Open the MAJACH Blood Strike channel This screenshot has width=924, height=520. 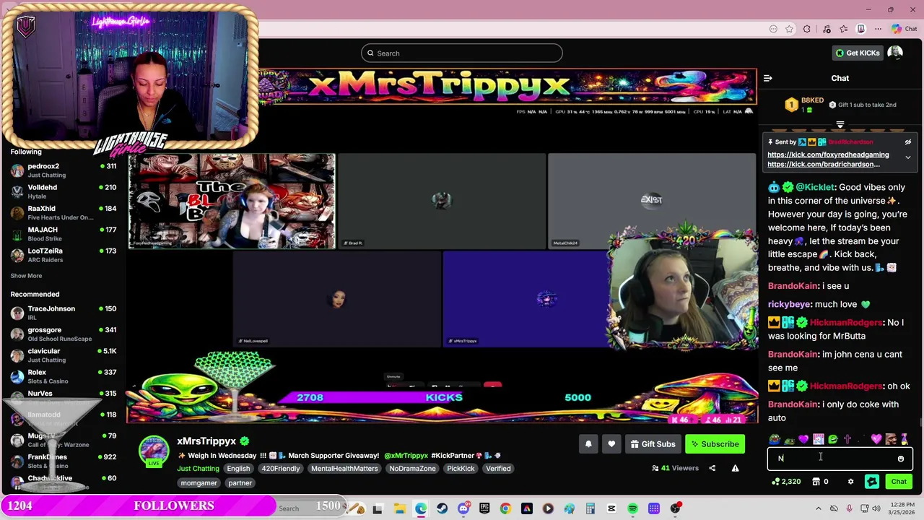[x=64, y=234]
